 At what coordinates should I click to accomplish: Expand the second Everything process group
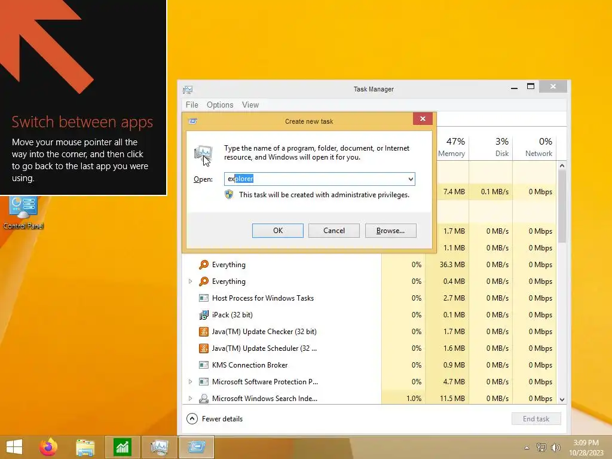[x=190, y=281]
